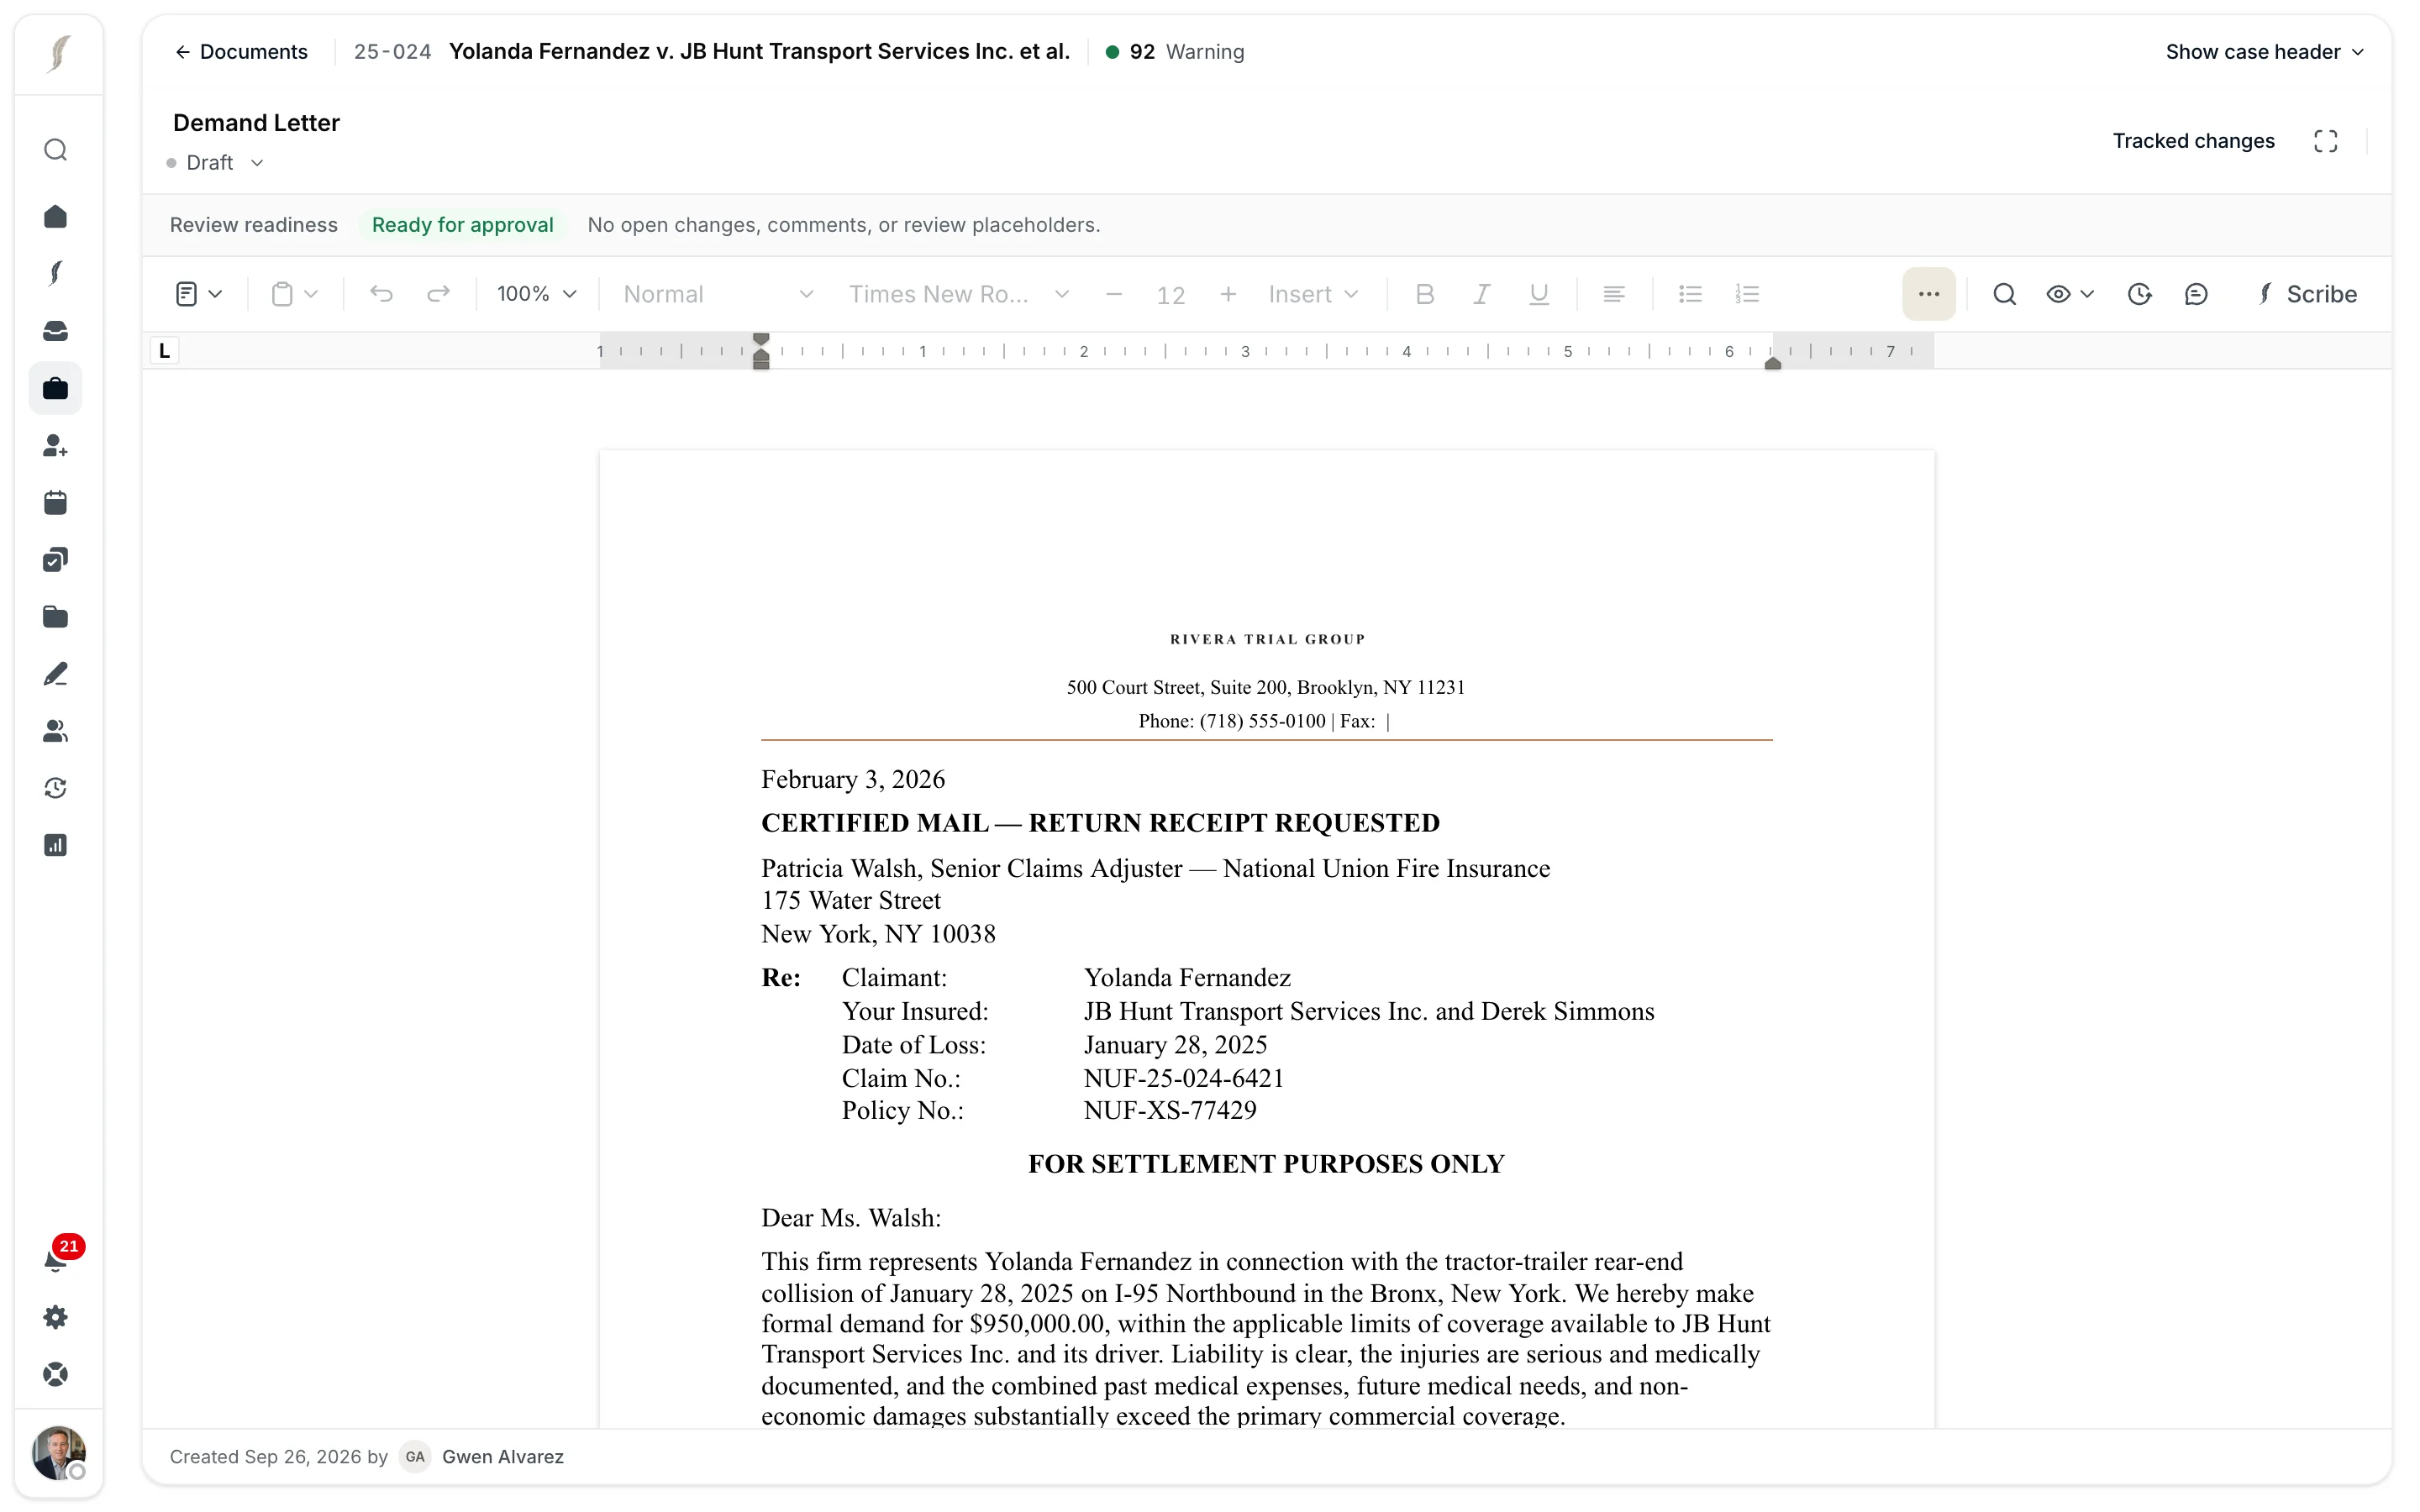Go to Home in the sidebar

56,216
